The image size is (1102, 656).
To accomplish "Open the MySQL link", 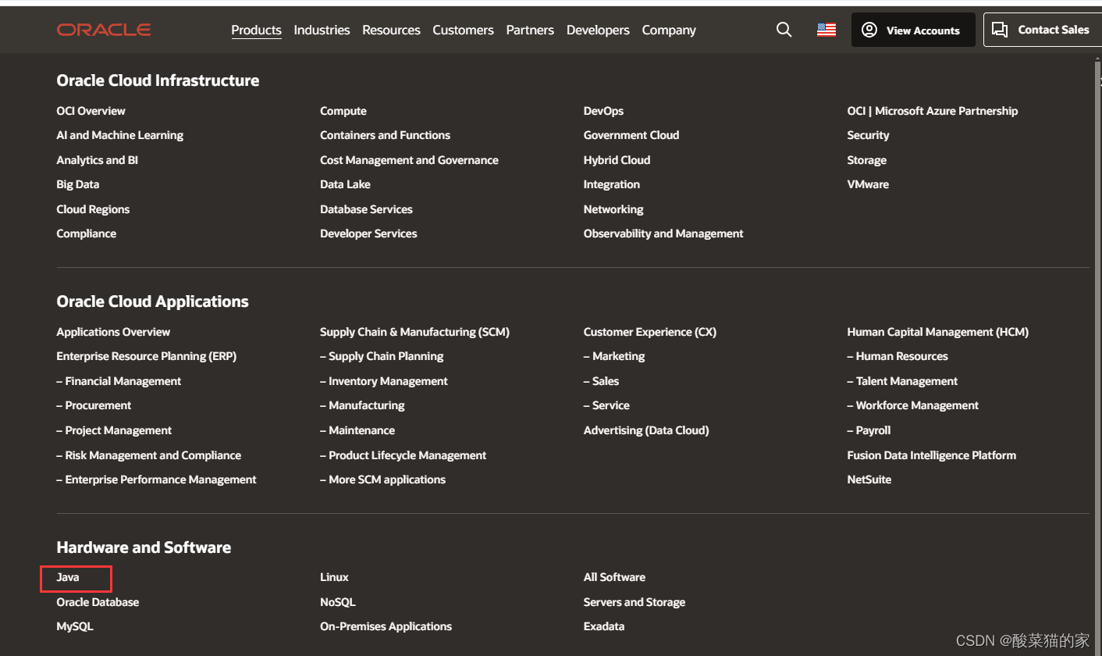I will pos(75,626).
